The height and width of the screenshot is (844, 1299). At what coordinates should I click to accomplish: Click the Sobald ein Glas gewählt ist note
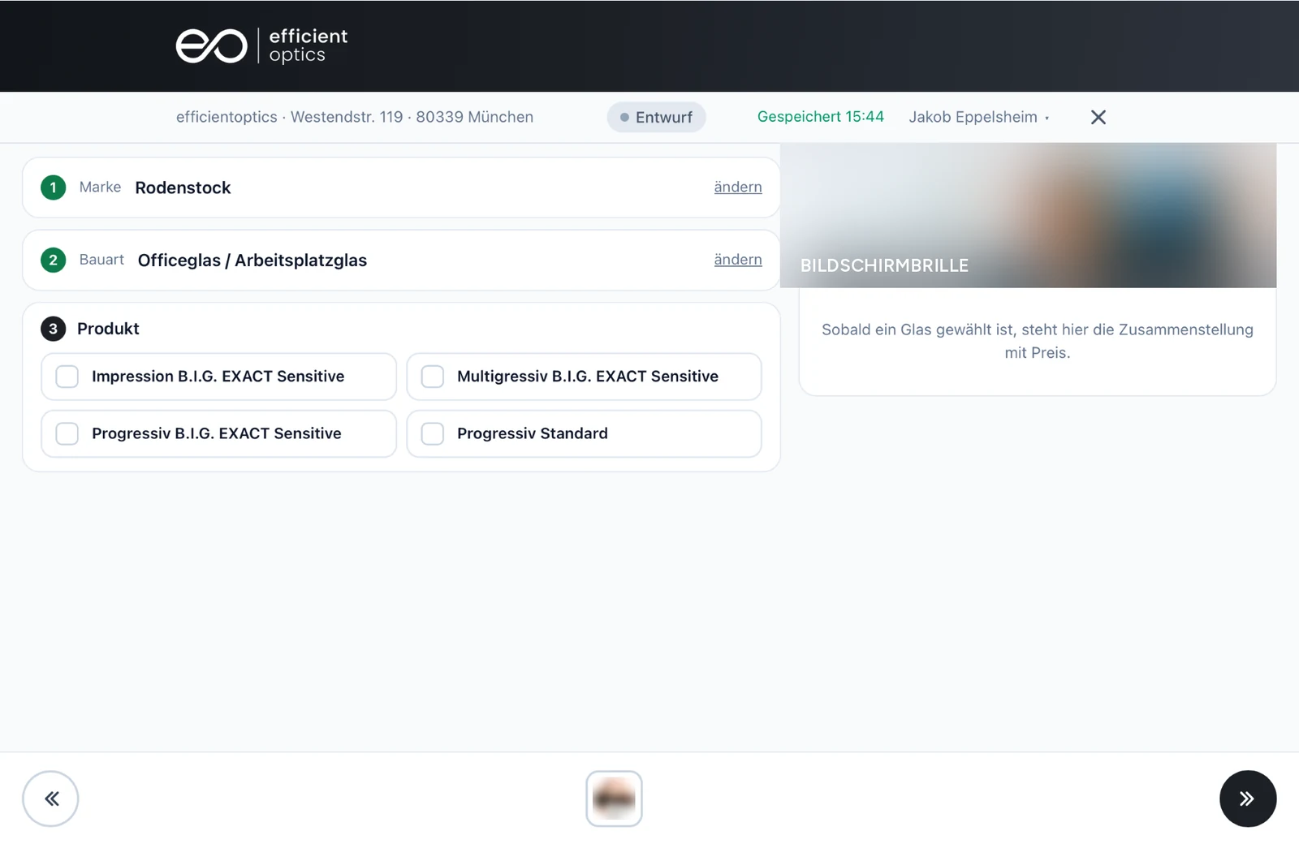pos(1038,341)
